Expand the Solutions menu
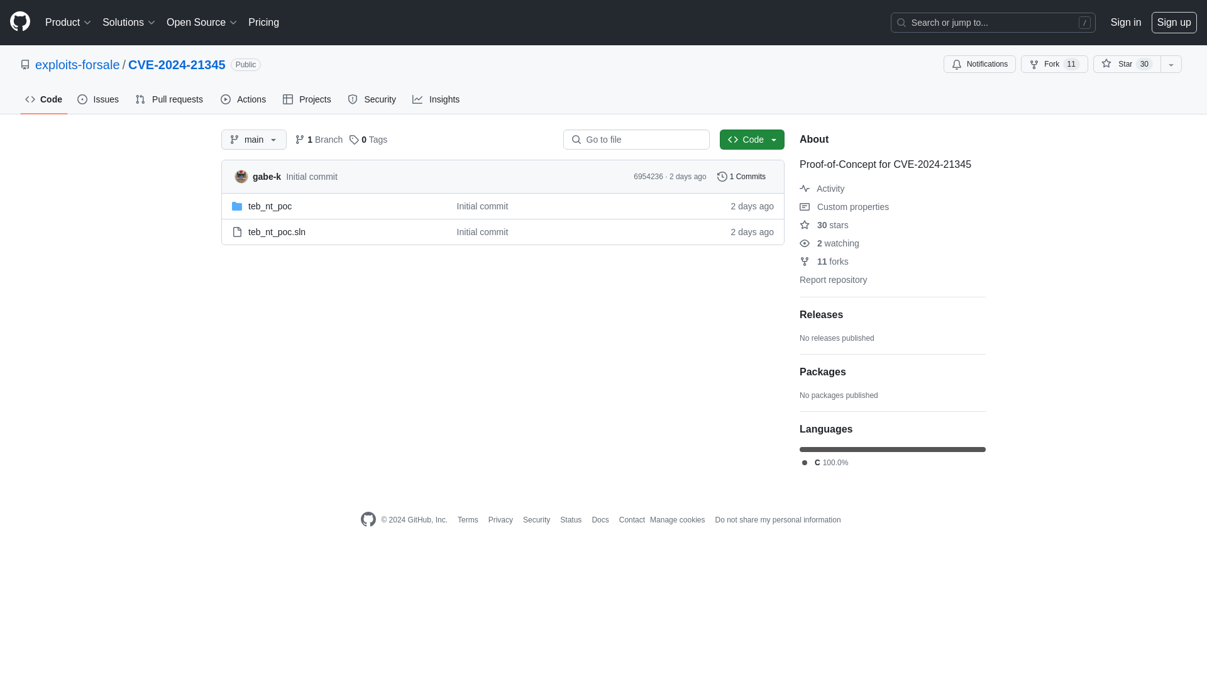The width and height of the screenshot is (1207, 679). point(128,23)
